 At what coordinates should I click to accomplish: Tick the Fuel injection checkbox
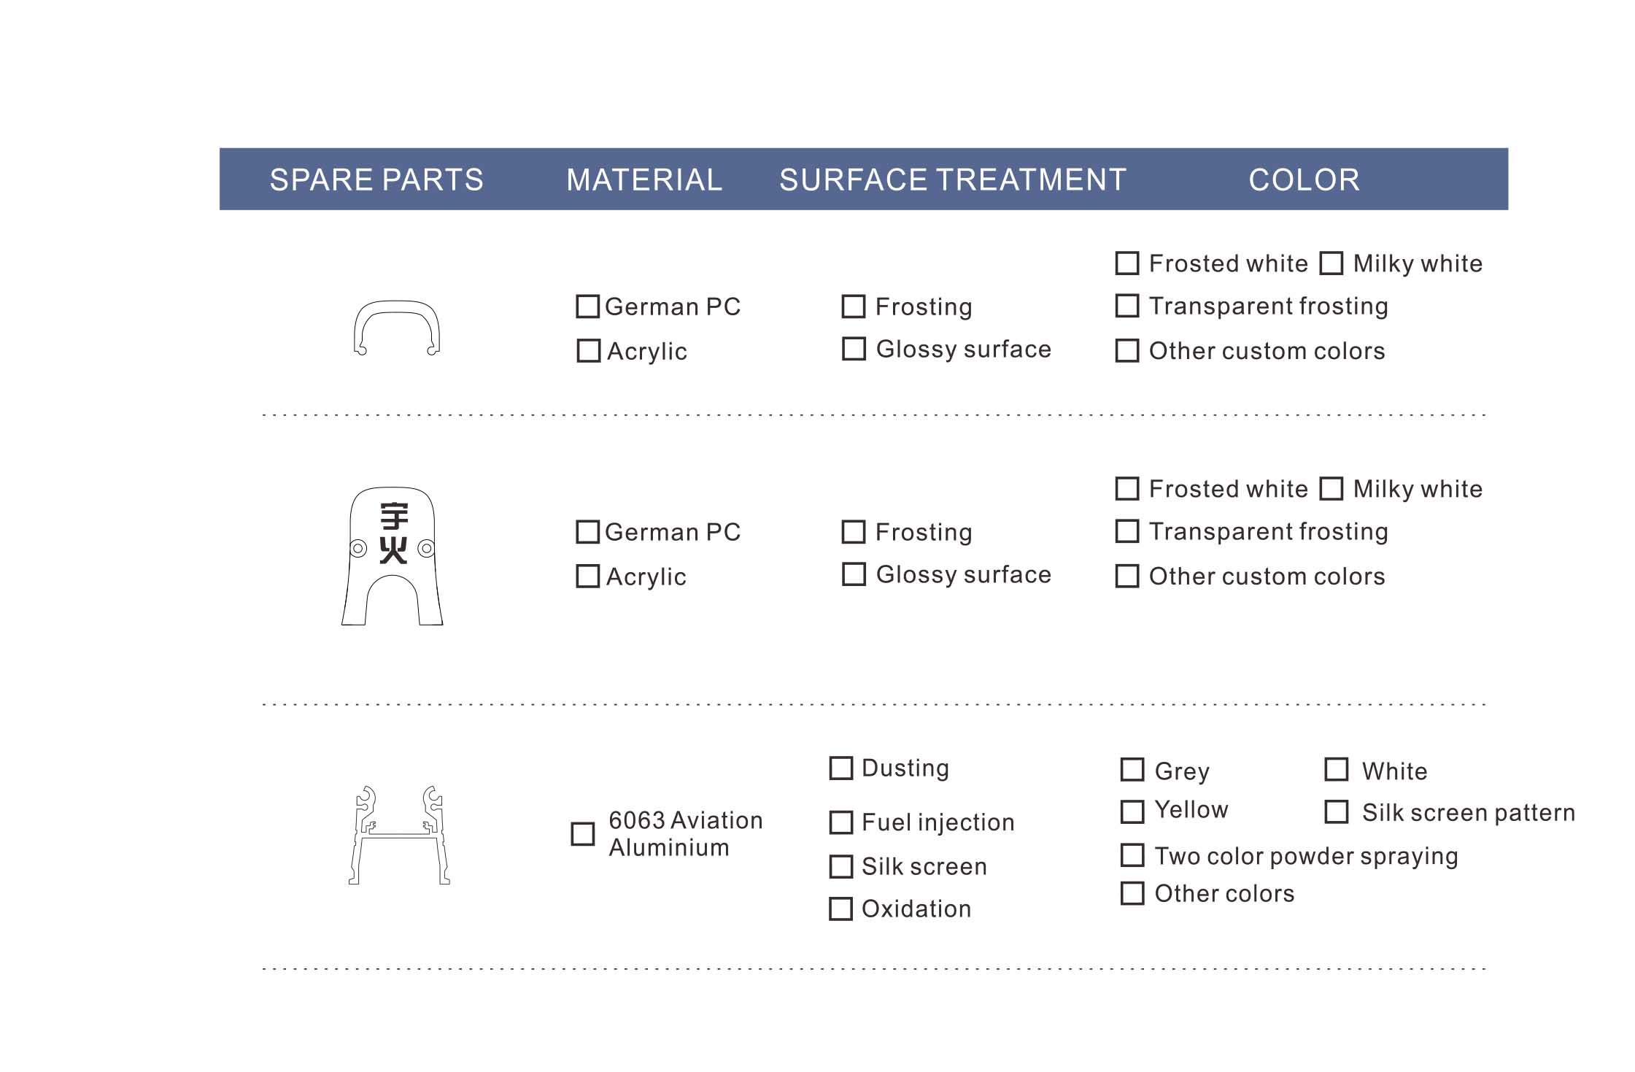[x=840, y=822]
